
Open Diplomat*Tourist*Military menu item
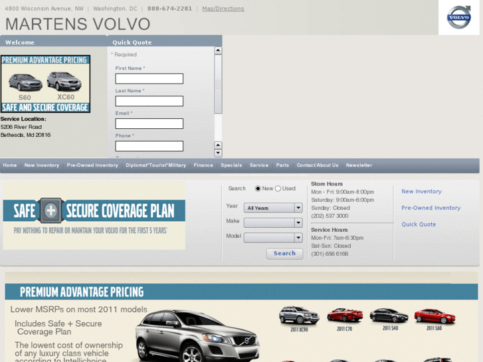(x=156, y=165)
